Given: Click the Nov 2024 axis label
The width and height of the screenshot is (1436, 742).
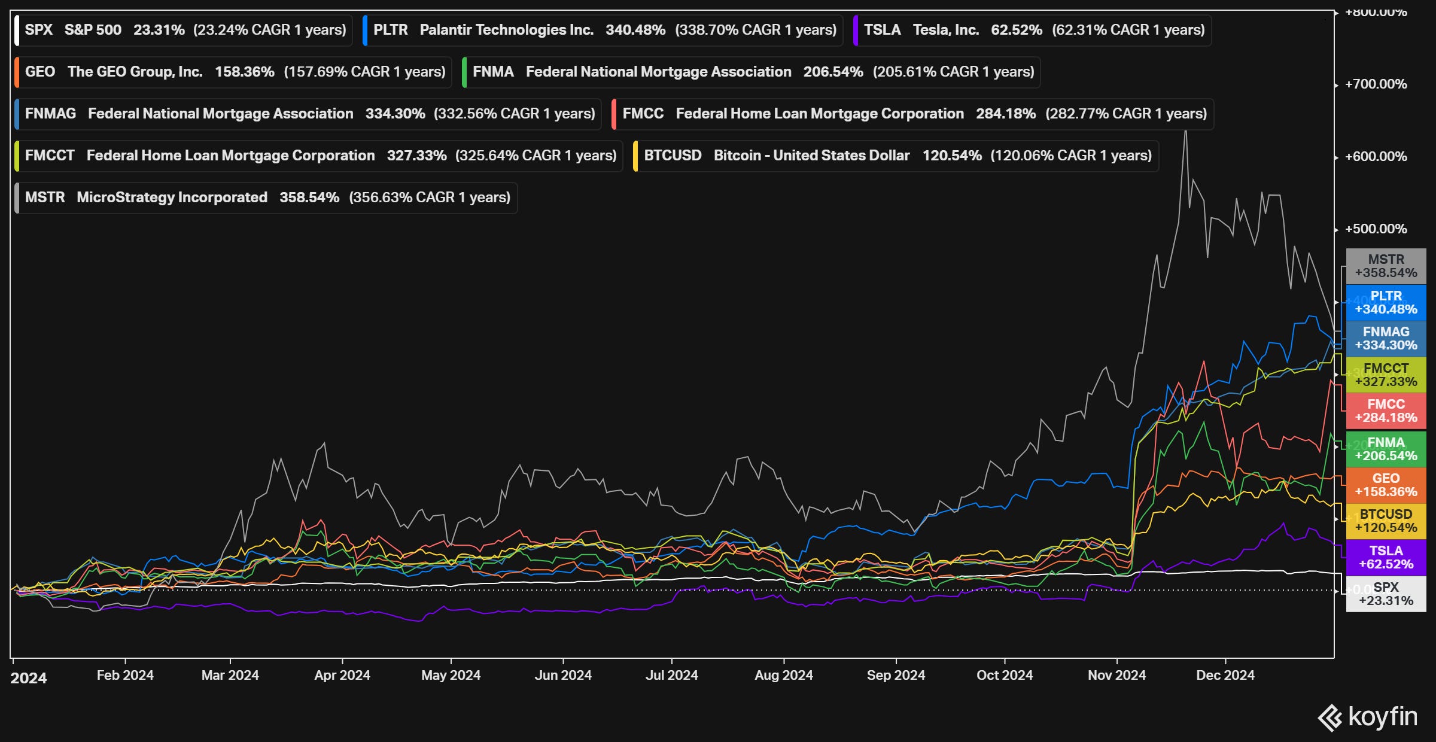Looking at the screenshot, I should click(1116, 675).
